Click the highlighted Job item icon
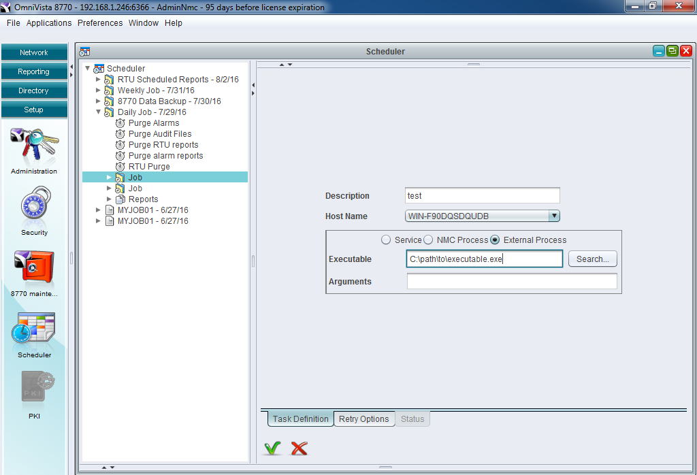Screen dimensions: 697x475 [x=120, y=178]
